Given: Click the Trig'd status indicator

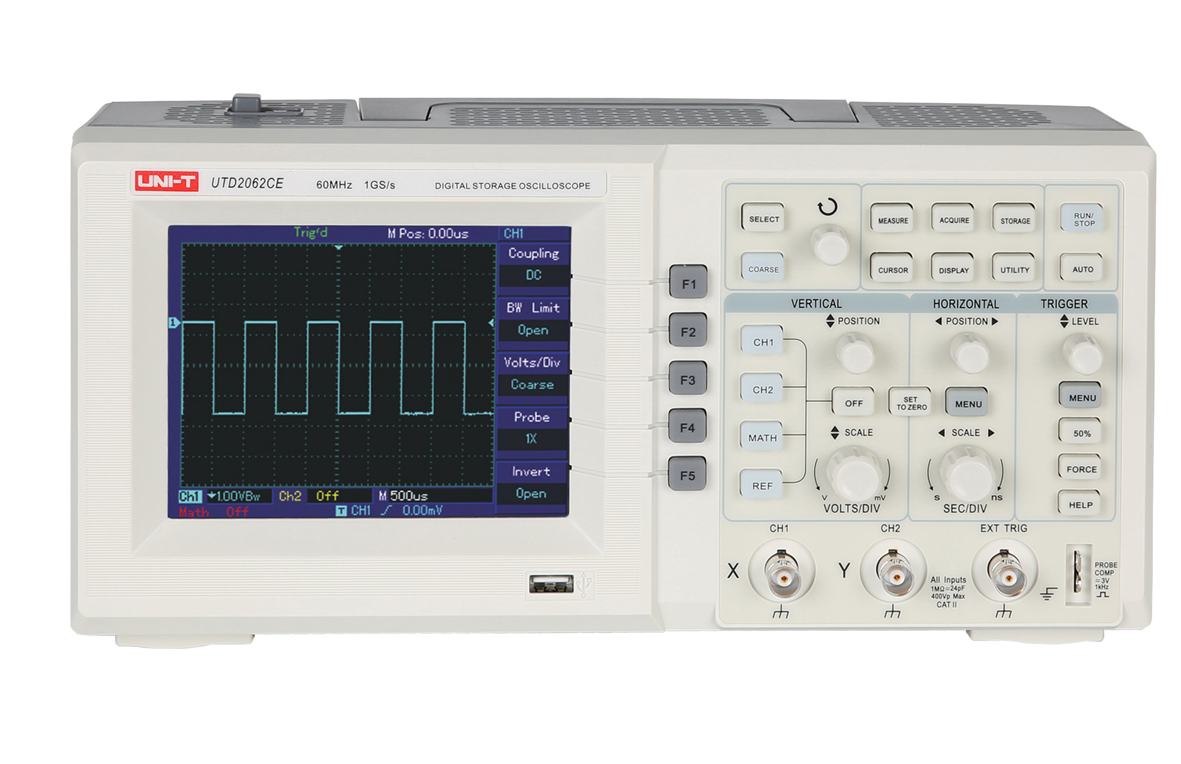Looking at the screenshot, I should point(311,232).
